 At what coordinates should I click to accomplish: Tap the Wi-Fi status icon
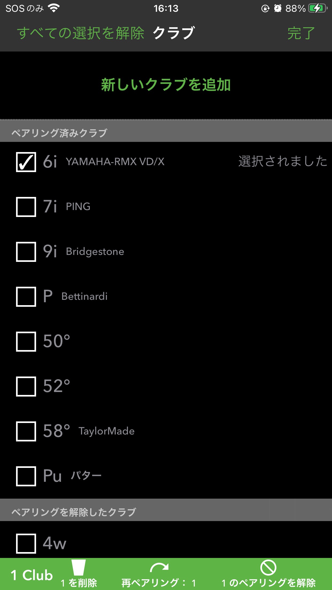54,8
